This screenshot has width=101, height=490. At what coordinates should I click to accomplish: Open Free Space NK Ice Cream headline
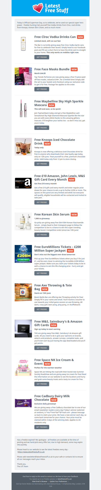point(54,362)
